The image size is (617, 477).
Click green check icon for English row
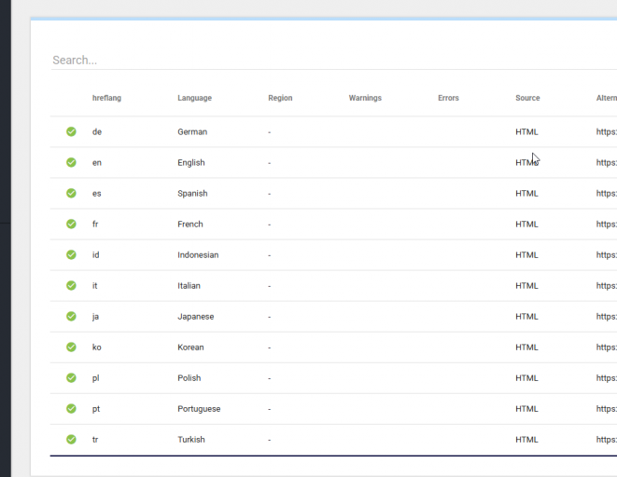(x=71, y=162)
